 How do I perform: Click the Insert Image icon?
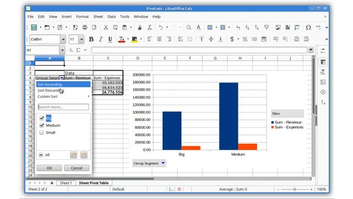click(278, 28)
